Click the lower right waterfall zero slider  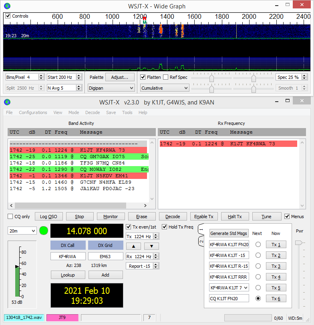254,89
